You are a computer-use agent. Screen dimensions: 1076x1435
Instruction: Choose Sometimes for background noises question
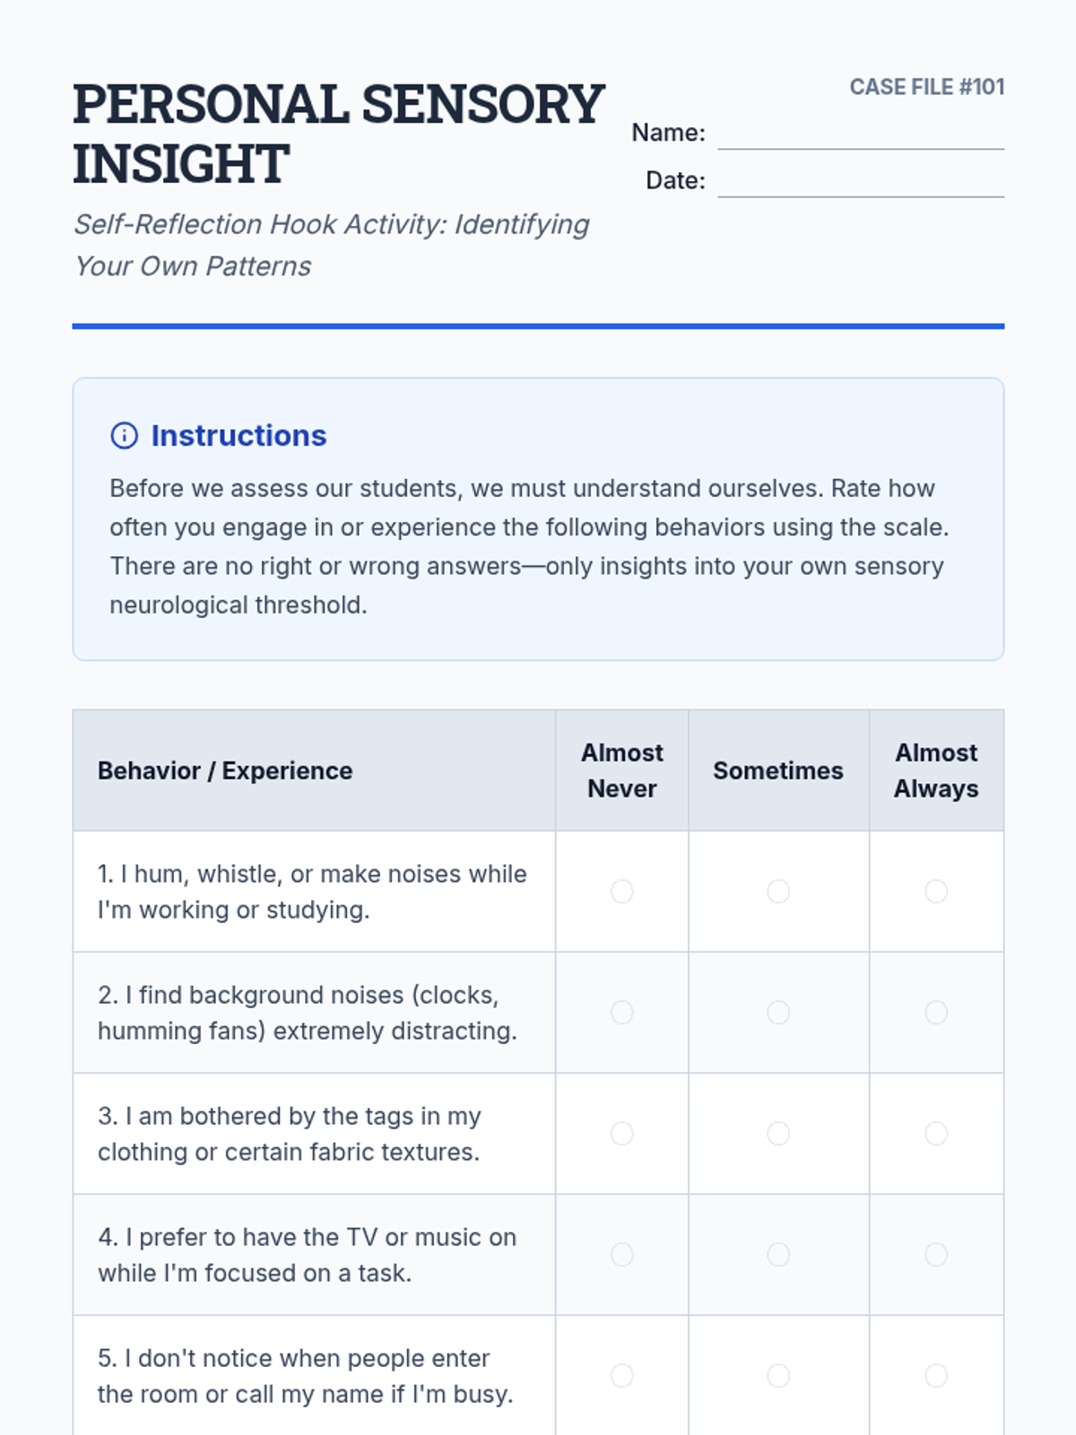tap(778, 1013)
